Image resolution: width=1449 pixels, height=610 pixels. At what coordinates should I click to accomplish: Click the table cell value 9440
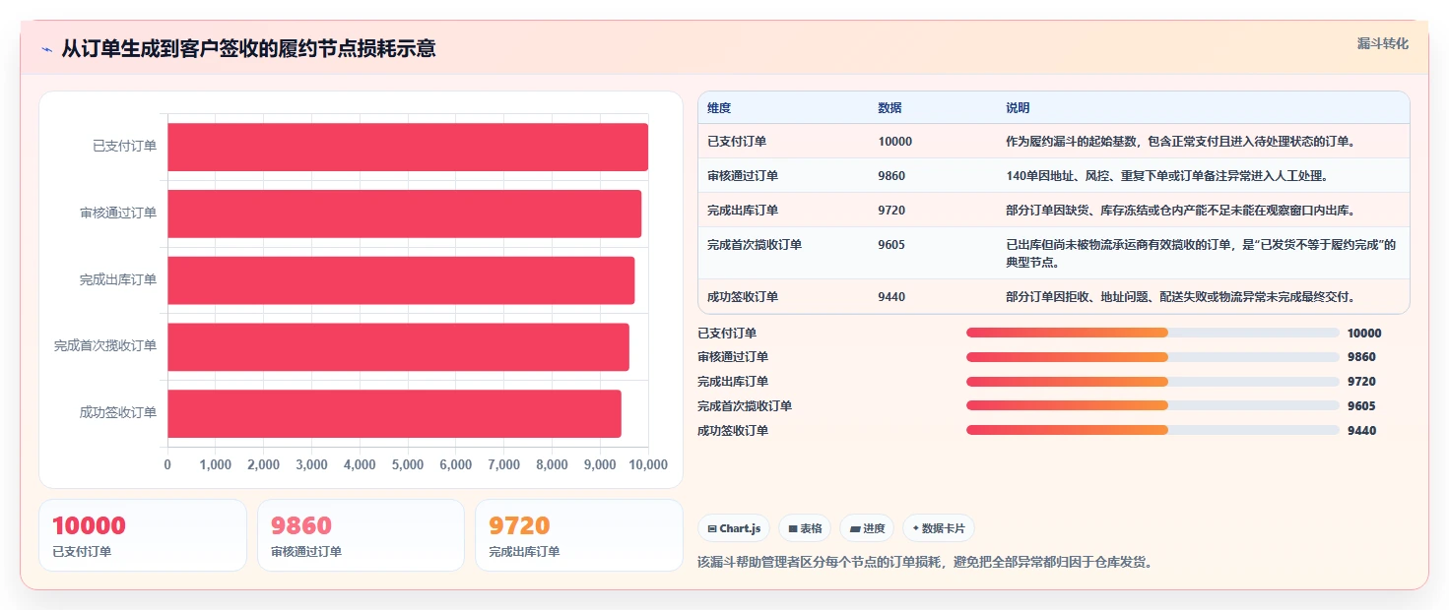[891, 297]
